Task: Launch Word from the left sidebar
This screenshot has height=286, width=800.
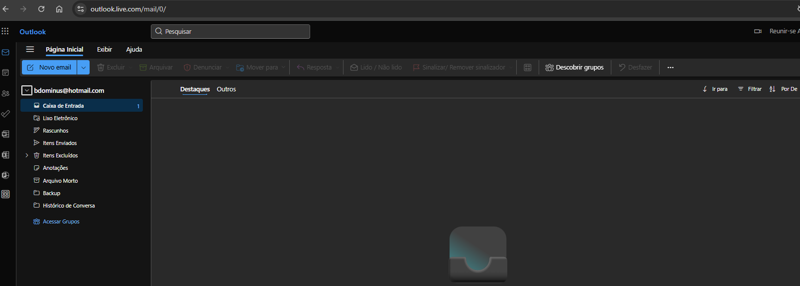Action: point(5,134)
